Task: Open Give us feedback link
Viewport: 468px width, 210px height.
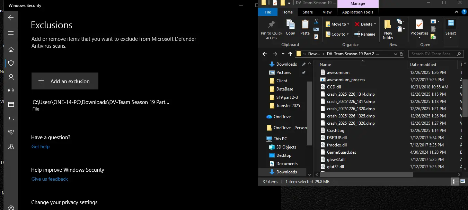Action: click(50, 179)
